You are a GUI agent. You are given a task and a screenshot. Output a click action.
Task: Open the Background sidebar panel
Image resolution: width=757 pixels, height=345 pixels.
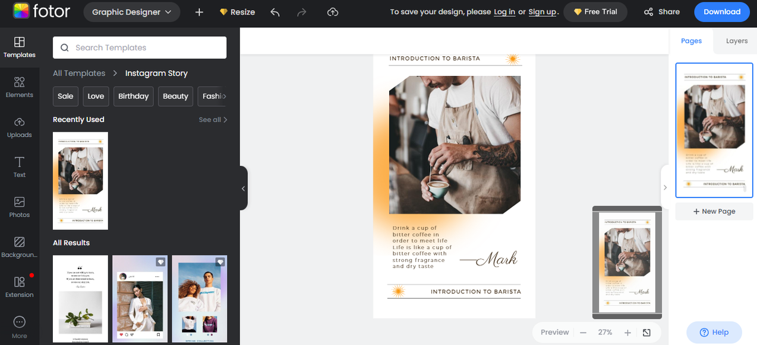(x=20, y=247)
